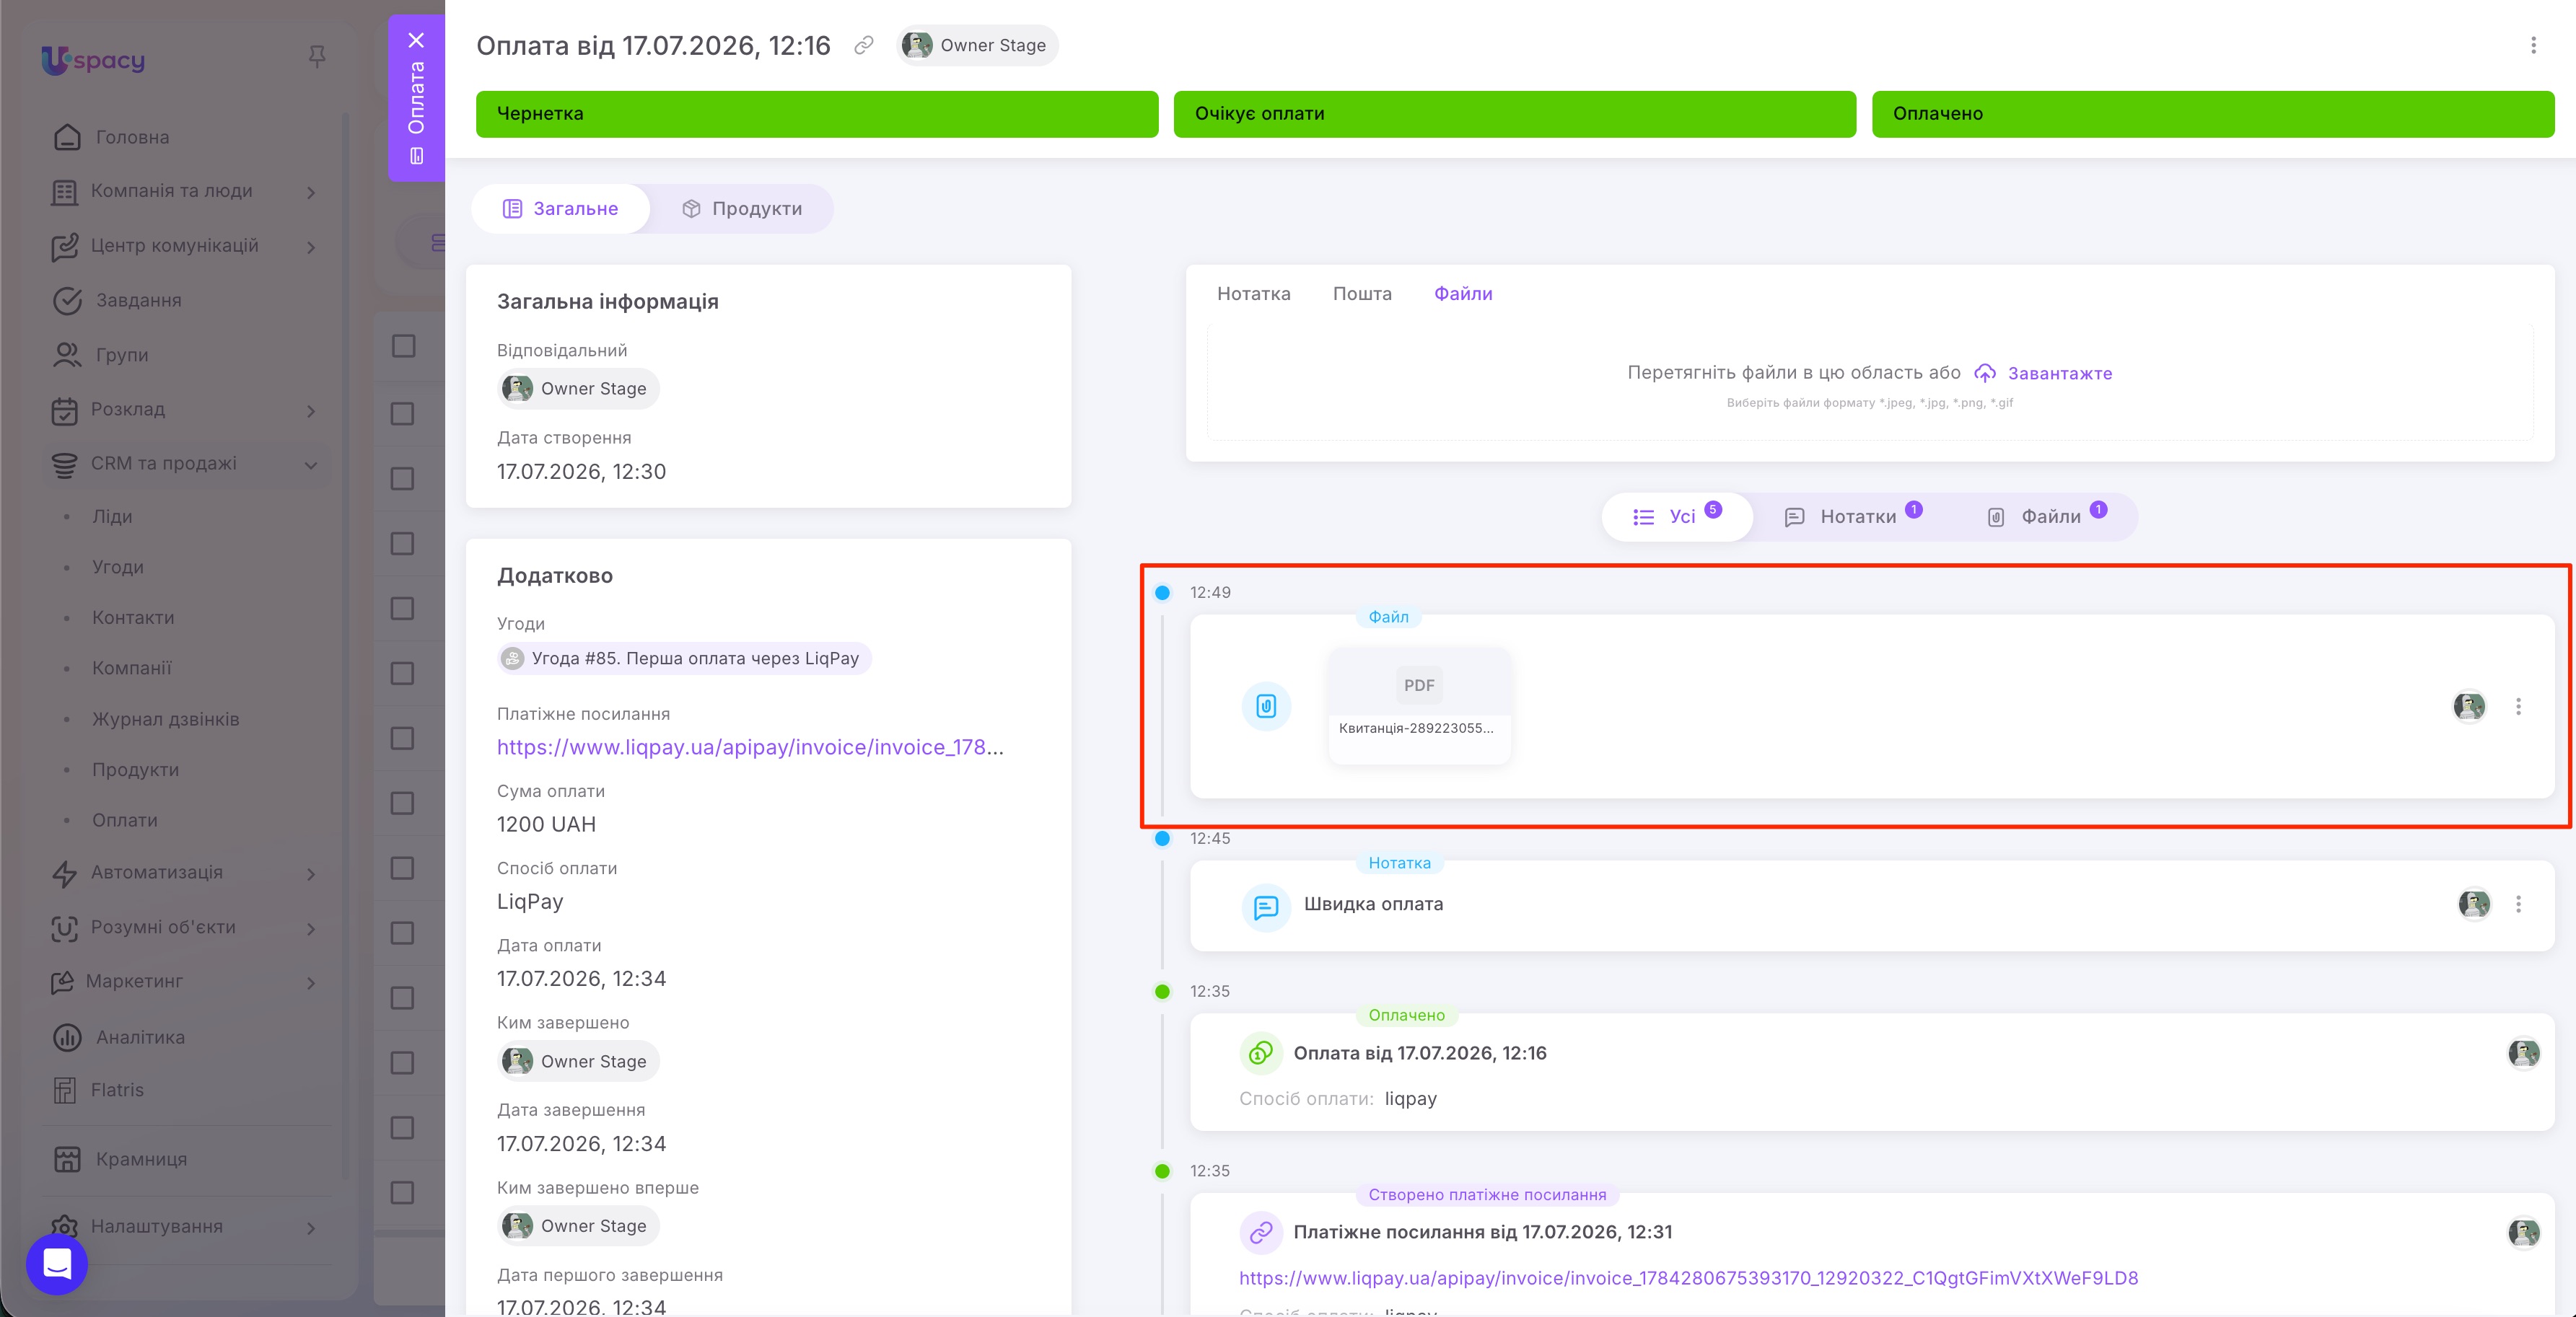Pin the sidebar with the pin icon
This screenshot has height=1317, width=2576.
pos(317,56)
